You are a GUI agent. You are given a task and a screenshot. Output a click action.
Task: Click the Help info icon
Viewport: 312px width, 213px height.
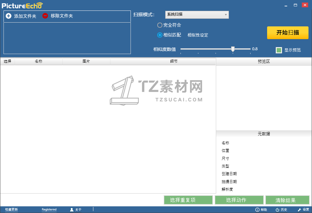pyautogui.click(x=257, y=210)
